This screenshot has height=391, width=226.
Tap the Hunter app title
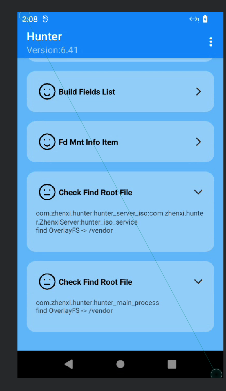44,37
